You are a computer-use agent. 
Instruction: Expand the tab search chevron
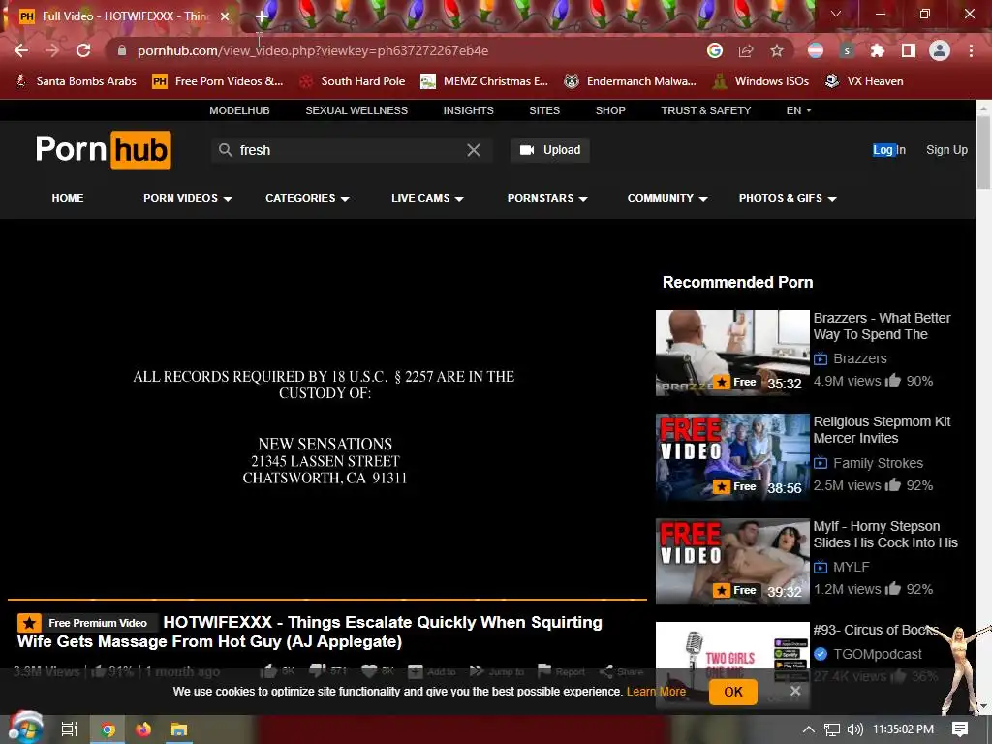coord(836,14)
